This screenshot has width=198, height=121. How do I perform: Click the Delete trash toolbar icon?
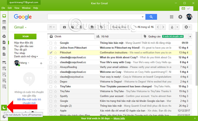[x=81, y=27]
